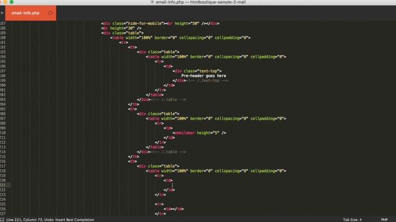
Task: Click the mobilebar height="5" tag
Action: coord(199,133)
